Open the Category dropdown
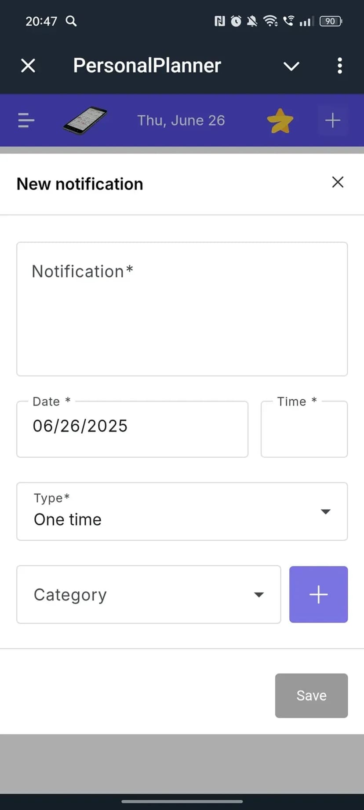Image resolution: width=364 pixels, height=810 pixels. [x=141, y=595]
